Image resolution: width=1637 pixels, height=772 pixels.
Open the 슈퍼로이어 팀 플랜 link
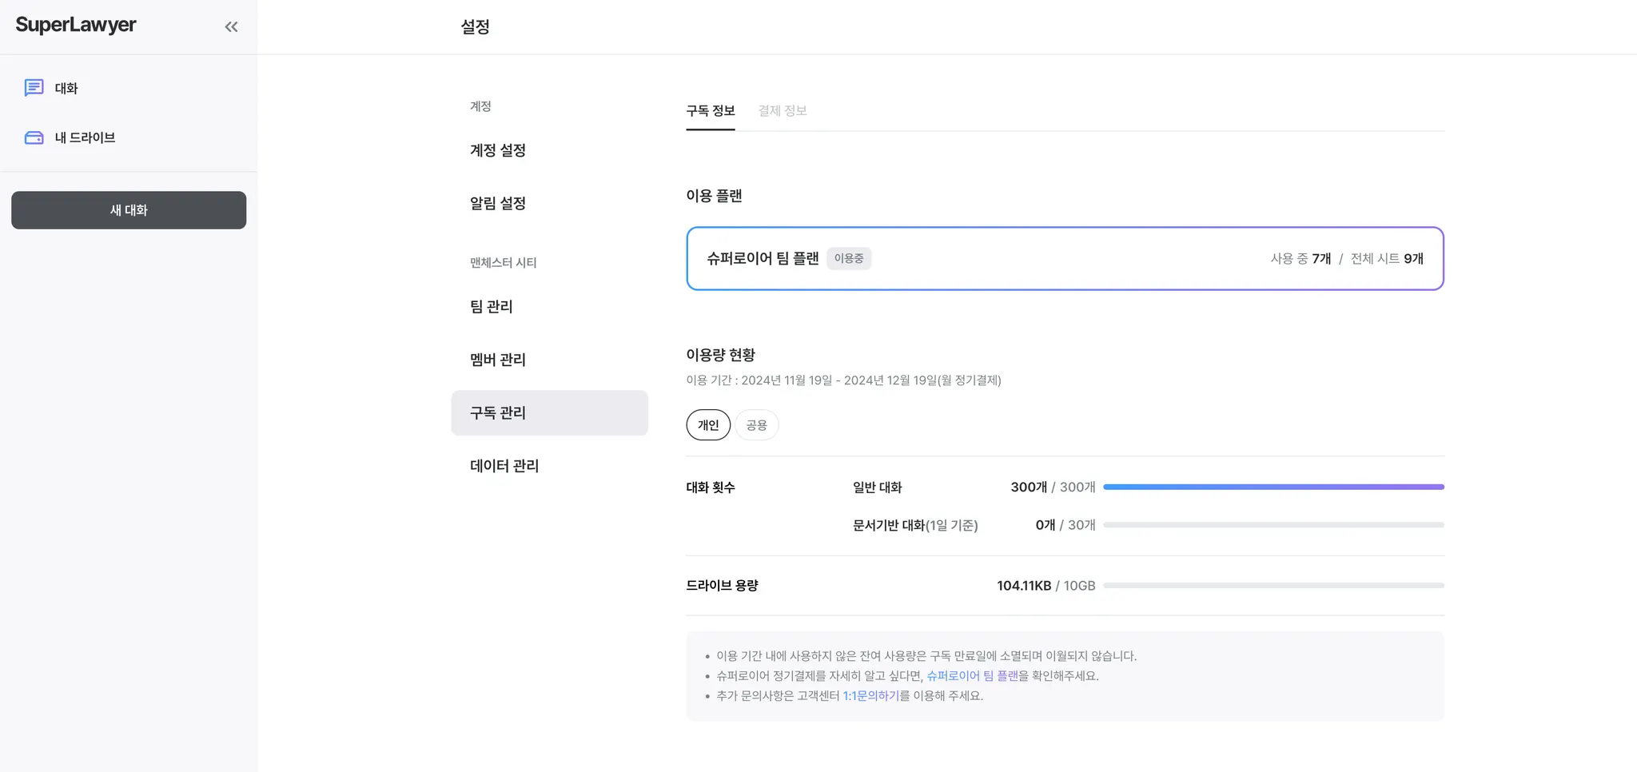coord(972,676)
